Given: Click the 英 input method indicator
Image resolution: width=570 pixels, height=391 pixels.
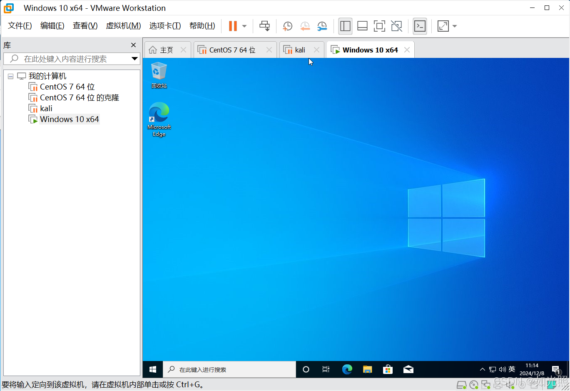Looking at the screenshot, I should click(512, 369).
